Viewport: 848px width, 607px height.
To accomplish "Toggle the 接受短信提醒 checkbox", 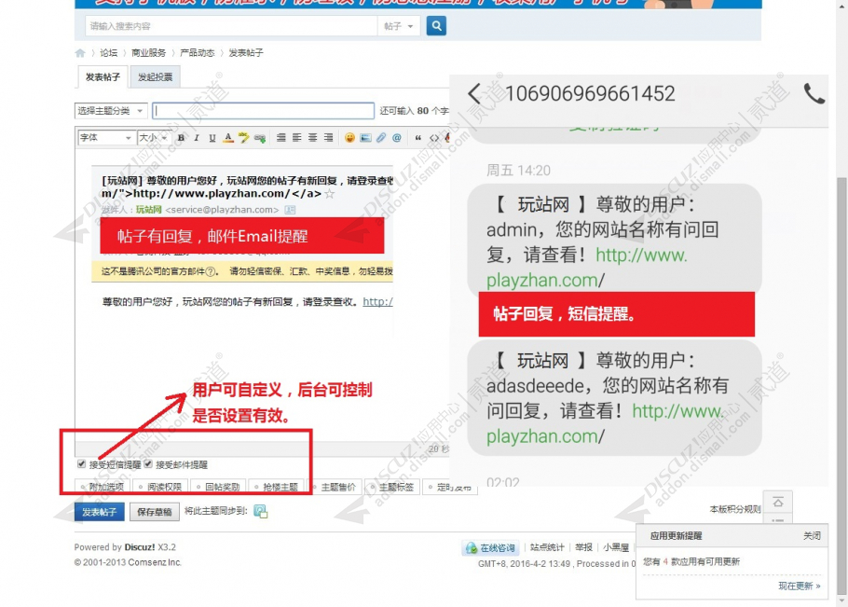I will [x=82, y=463].
